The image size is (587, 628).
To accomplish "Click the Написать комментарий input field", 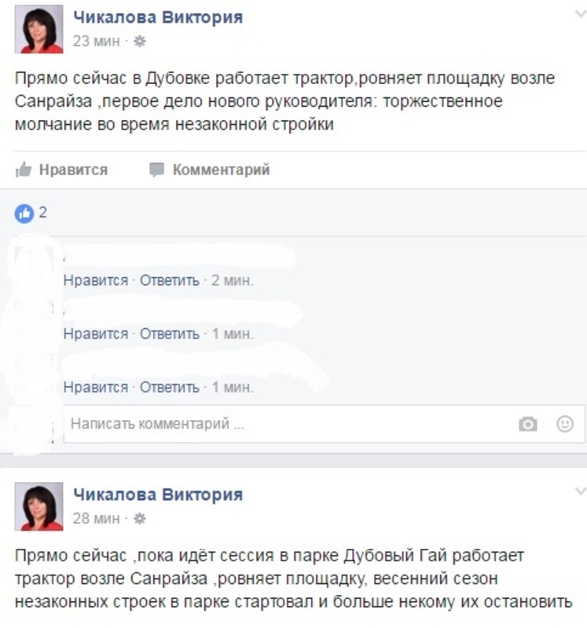I will click(324, 424).
